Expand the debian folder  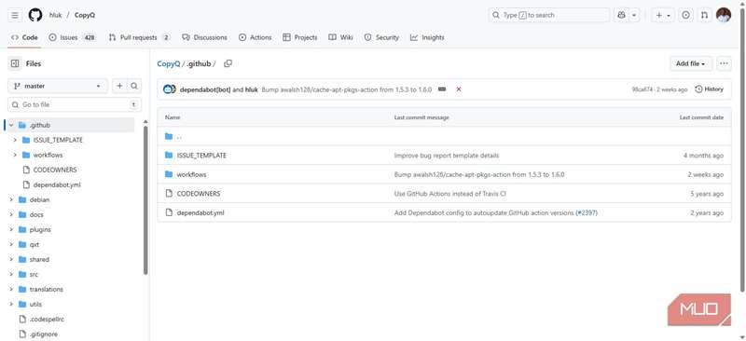(11, 199)
